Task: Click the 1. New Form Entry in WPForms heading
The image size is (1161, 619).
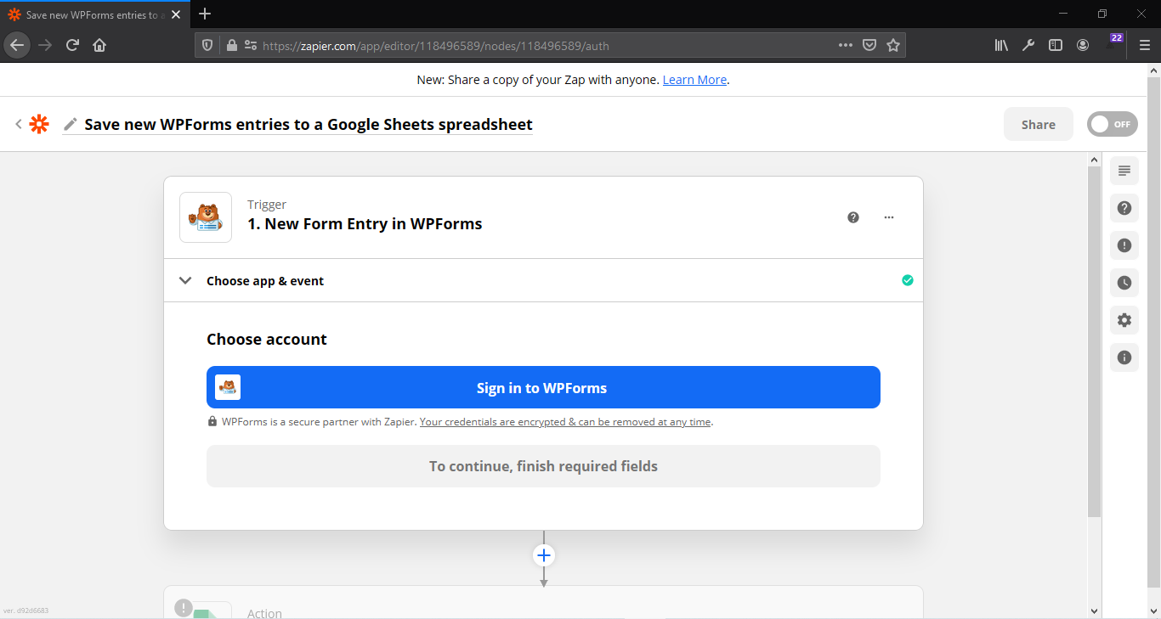Action: pyautogui.click(x=365, y=224)
